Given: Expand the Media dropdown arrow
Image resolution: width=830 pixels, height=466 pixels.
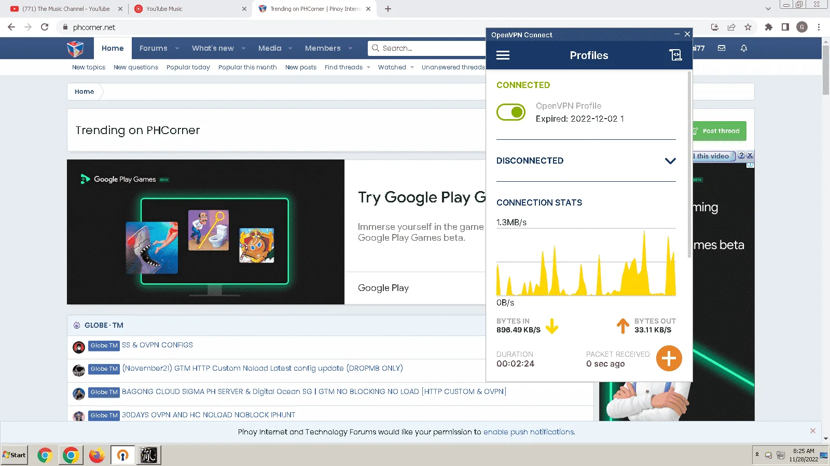Looking at the screenshot, I should pos(290,48).
